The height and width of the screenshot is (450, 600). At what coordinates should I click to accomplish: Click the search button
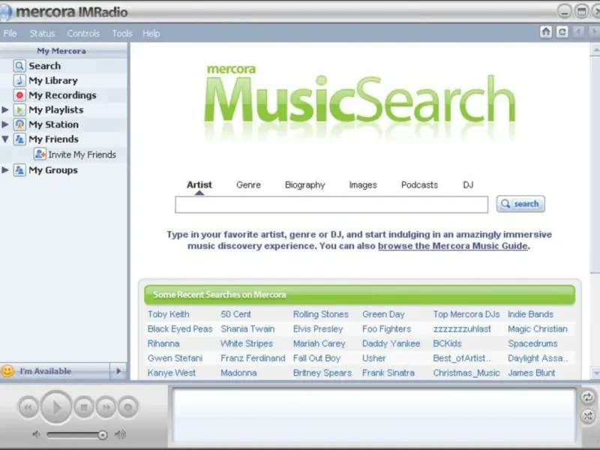(x=520, y=204)
